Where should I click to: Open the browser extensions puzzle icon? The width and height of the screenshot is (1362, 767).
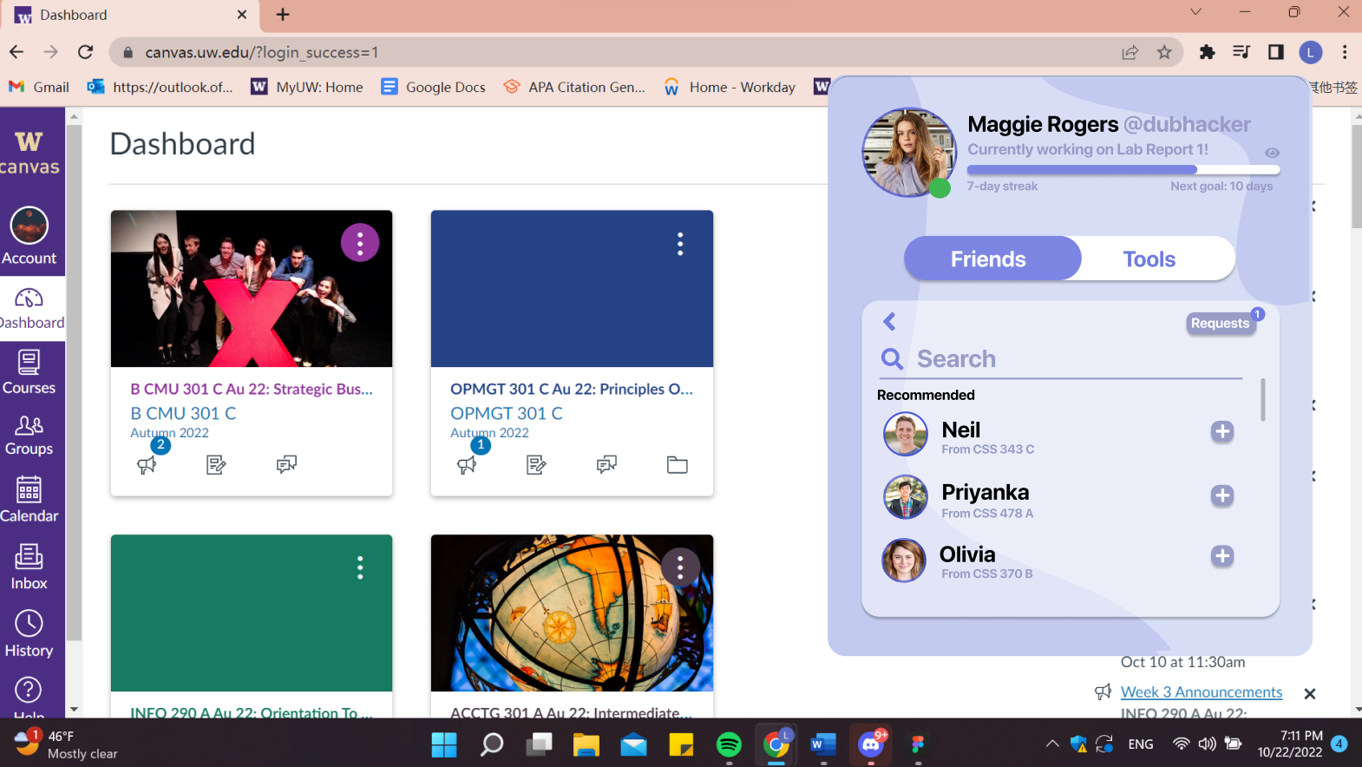[1207, 52]
